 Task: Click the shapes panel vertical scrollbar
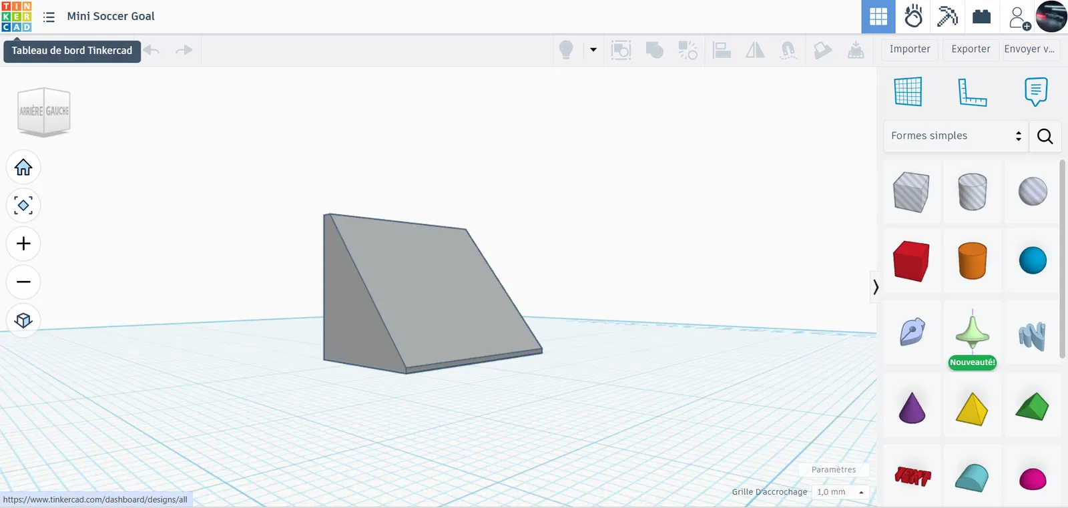pyautogui.click(x=1063, y=259)
